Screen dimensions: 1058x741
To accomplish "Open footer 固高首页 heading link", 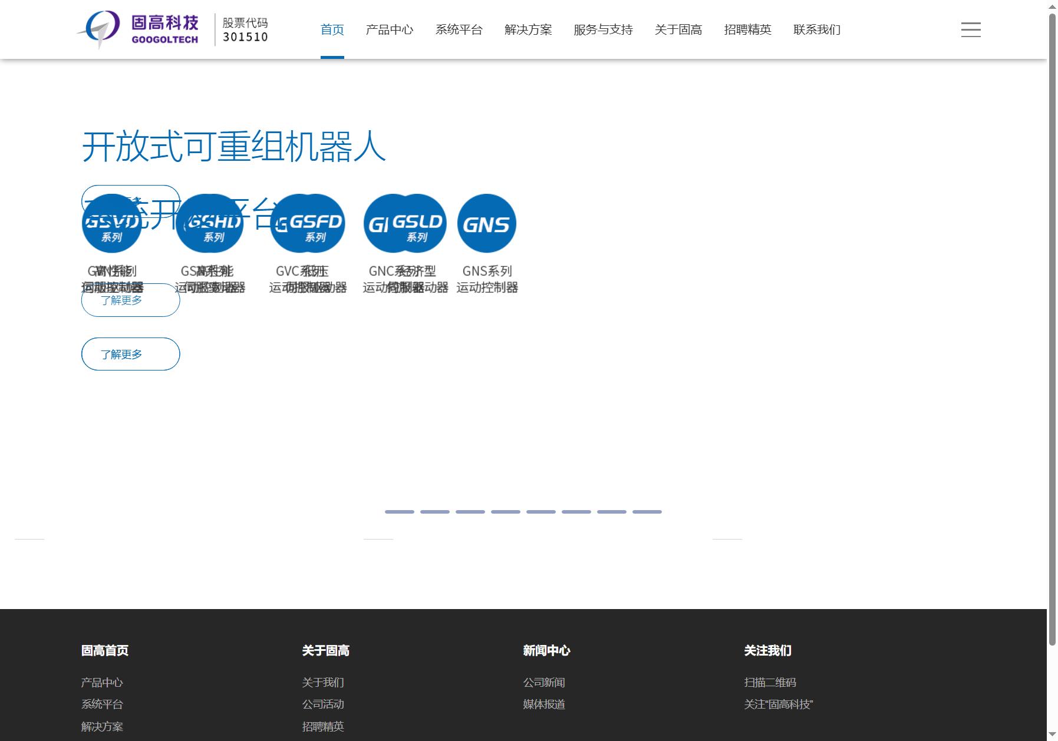I will 105,650.
